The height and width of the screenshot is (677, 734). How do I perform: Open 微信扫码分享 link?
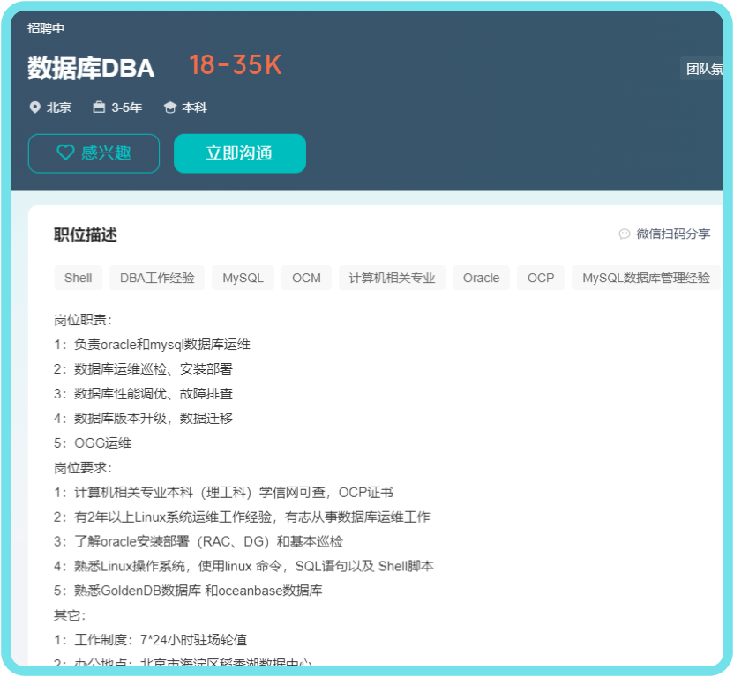click(672, 234)
